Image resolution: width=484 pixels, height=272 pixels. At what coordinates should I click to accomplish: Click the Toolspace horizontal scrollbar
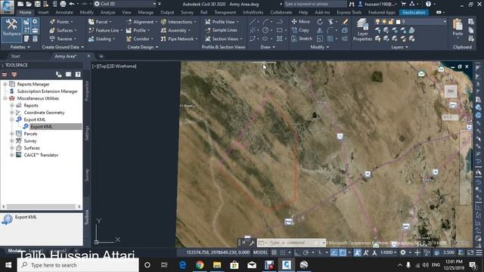42,206
